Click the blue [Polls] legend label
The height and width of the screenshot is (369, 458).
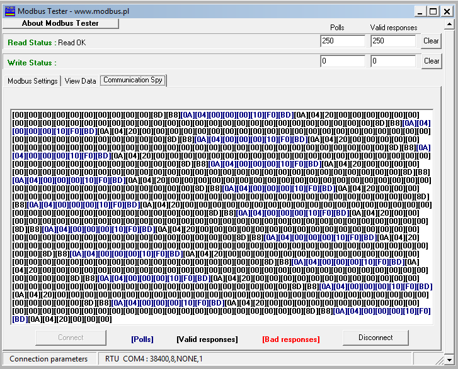[142, 339]
